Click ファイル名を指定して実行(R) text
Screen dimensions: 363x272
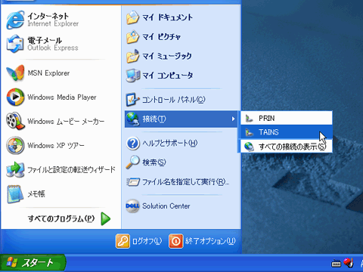pyautogui.click(x=185, y=181)
